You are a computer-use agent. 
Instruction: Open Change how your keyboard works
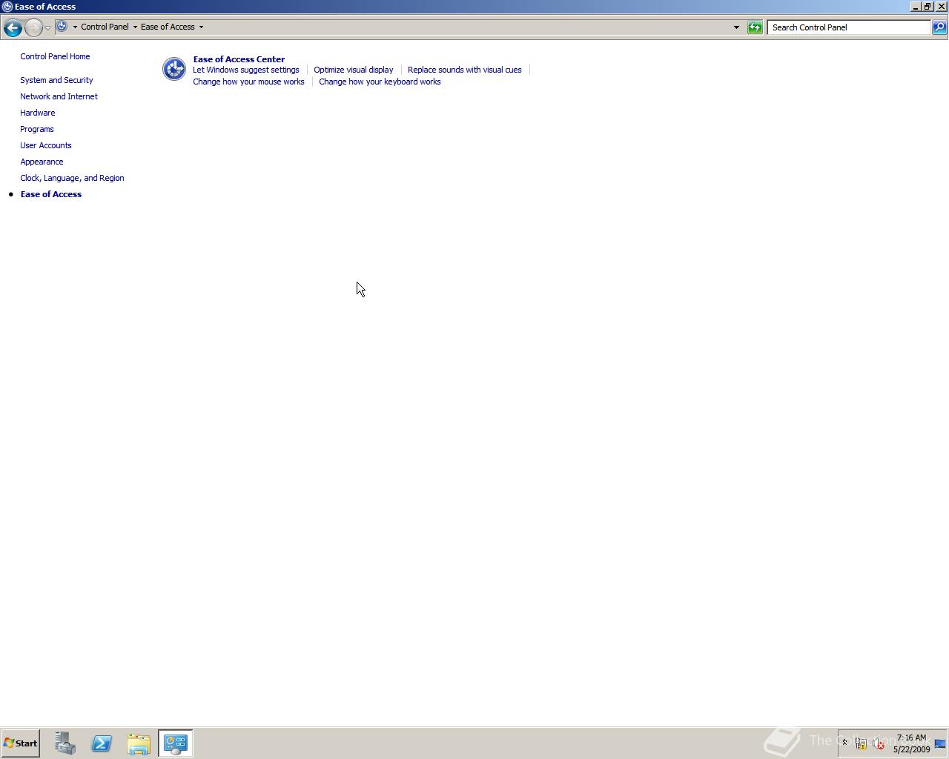tap(380, 82)
